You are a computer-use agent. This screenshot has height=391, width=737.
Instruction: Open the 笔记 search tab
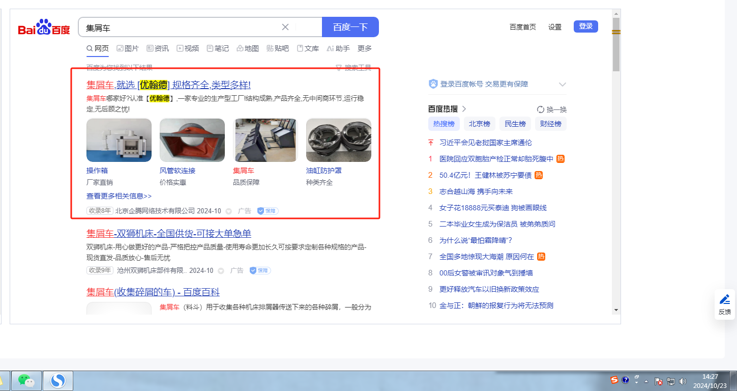click(x=218, y=48)
